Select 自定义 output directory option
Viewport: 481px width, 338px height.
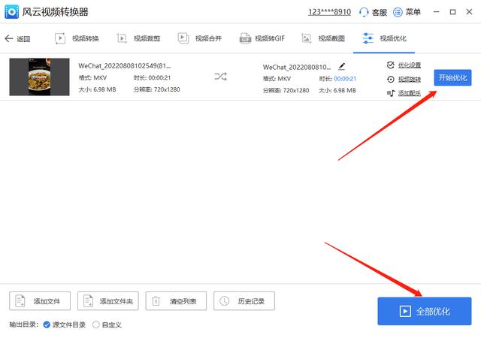click(x=107, y=324)
